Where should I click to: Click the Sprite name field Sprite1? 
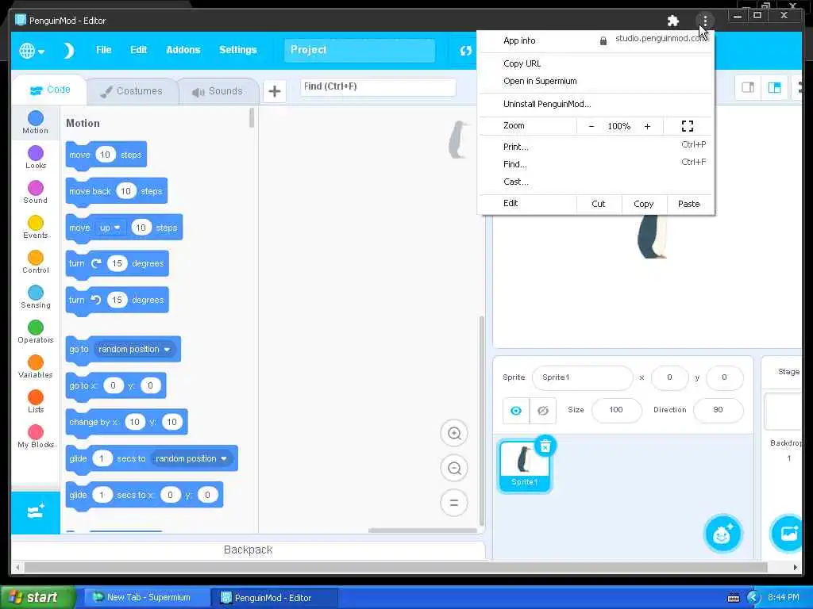click(582, 377)
